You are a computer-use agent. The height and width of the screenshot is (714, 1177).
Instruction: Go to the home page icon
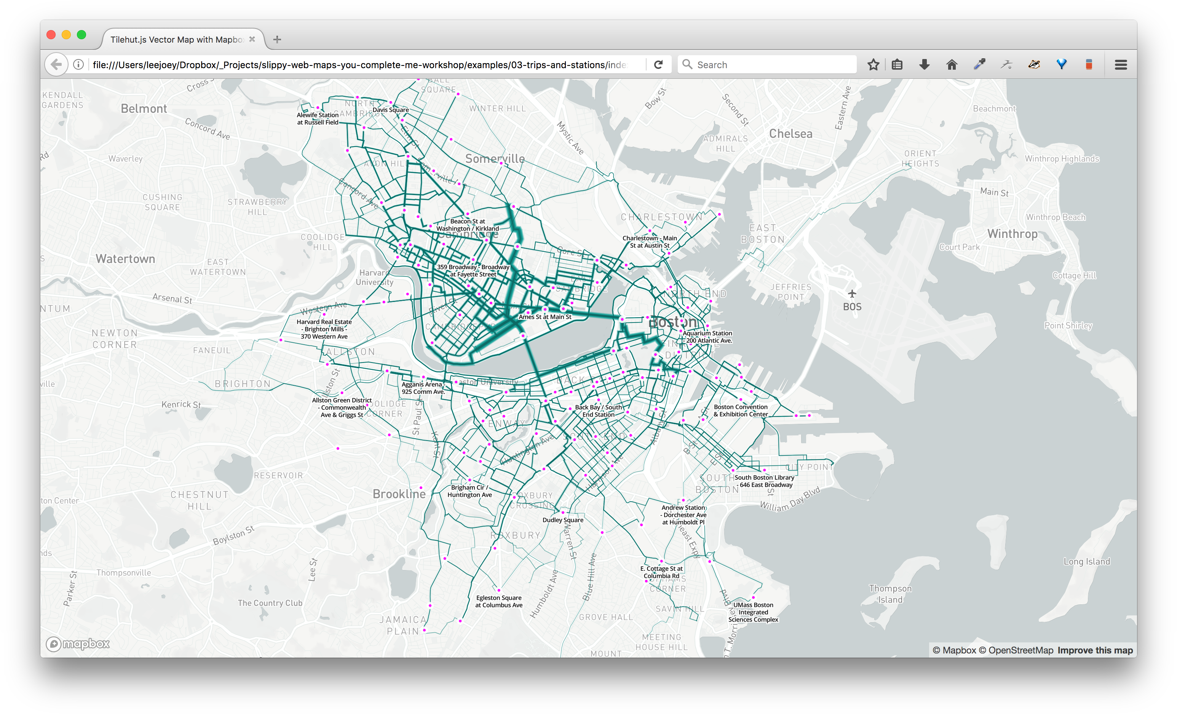(952, 64)
